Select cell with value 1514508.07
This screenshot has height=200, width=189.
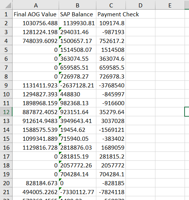click(78, 50)
